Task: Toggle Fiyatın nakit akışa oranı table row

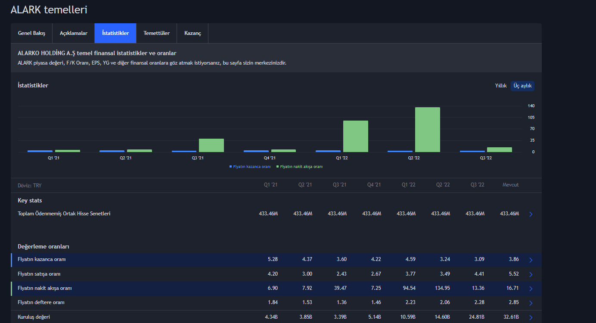Action: 276,288
